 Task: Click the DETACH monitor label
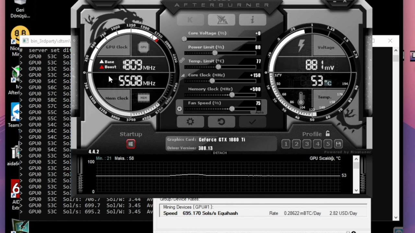point(220,153)
